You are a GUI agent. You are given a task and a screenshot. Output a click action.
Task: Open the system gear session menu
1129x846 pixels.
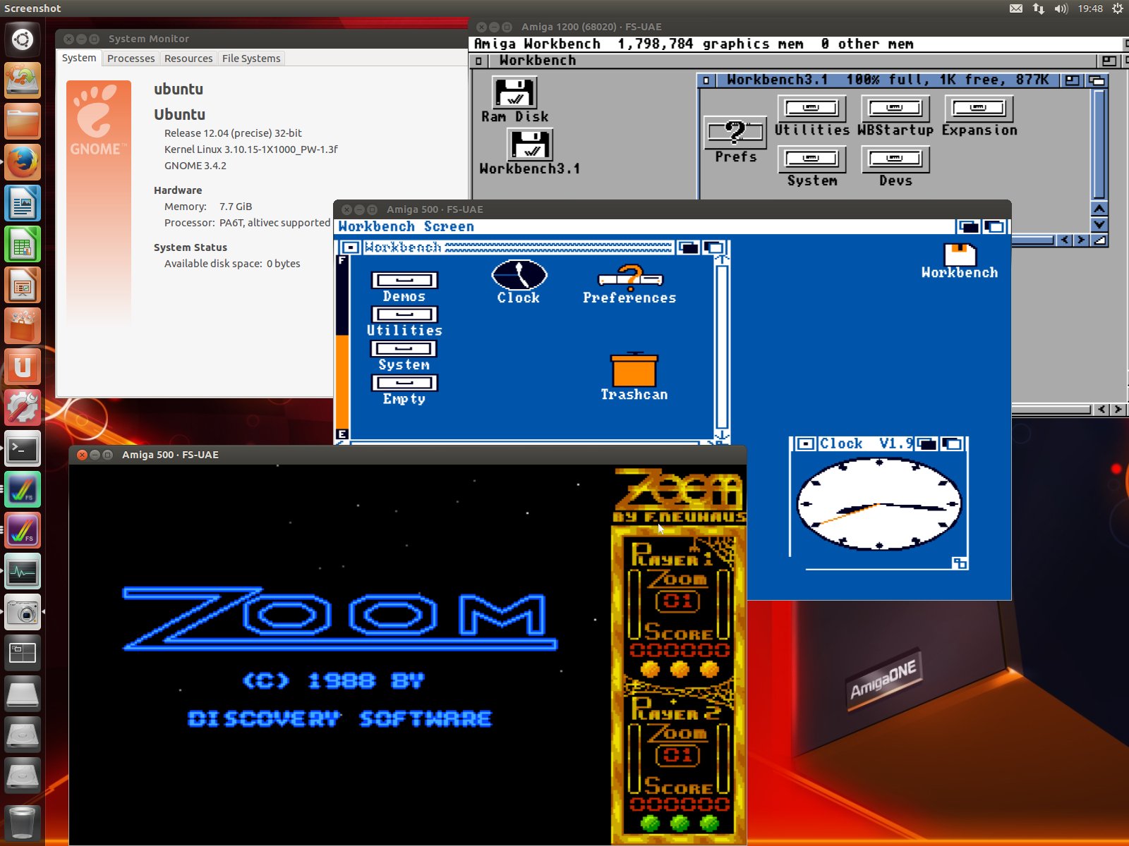point(1117,8)
